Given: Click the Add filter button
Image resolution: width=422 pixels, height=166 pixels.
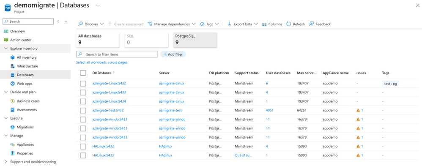Looking at the screenshot, I should tap(173, 54).
